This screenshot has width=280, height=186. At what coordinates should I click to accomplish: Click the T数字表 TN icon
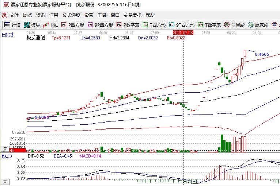(200, 25)
